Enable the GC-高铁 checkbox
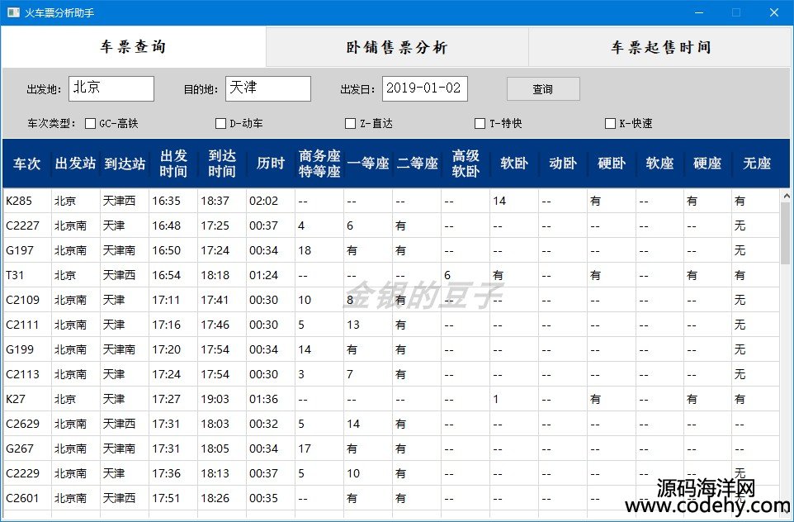The image size is (794, 522). pyautogui.click(x=90, y=123)
